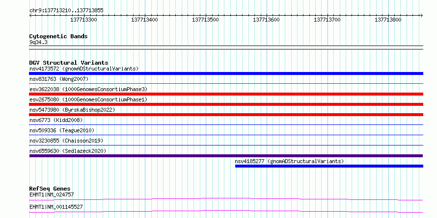Open variant label esv3622038 (1000GenomesConsortiumPhase3)

[x=88, y=89]
